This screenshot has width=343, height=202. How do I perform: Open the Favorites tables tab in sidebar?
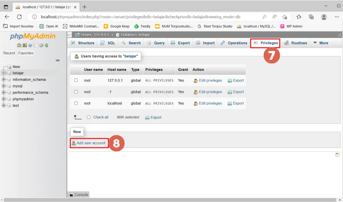coord(26,53)
